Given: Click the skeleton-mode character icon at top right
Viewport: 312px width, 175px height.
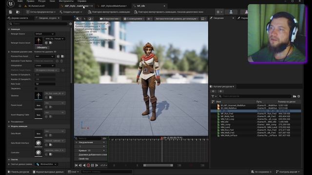Looking at the screenshot, I should point(231,12).
